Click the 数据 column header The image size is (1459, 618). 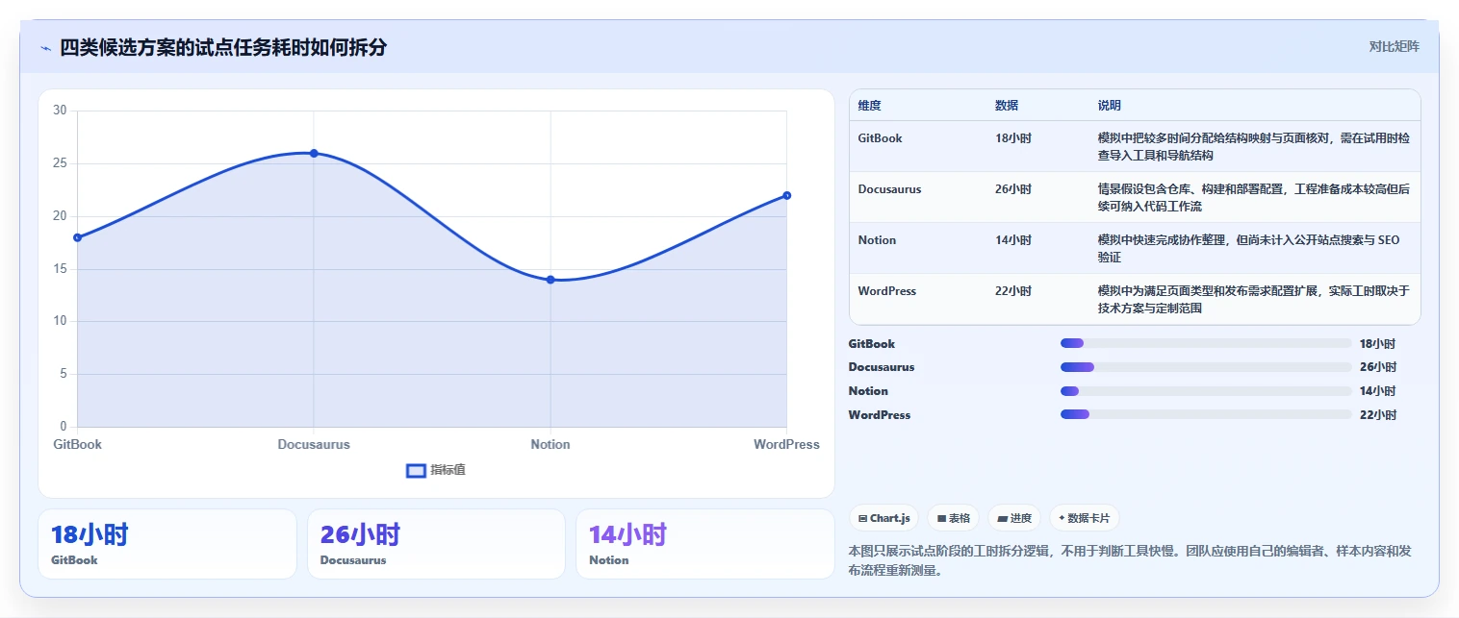tap(1007, 106)
